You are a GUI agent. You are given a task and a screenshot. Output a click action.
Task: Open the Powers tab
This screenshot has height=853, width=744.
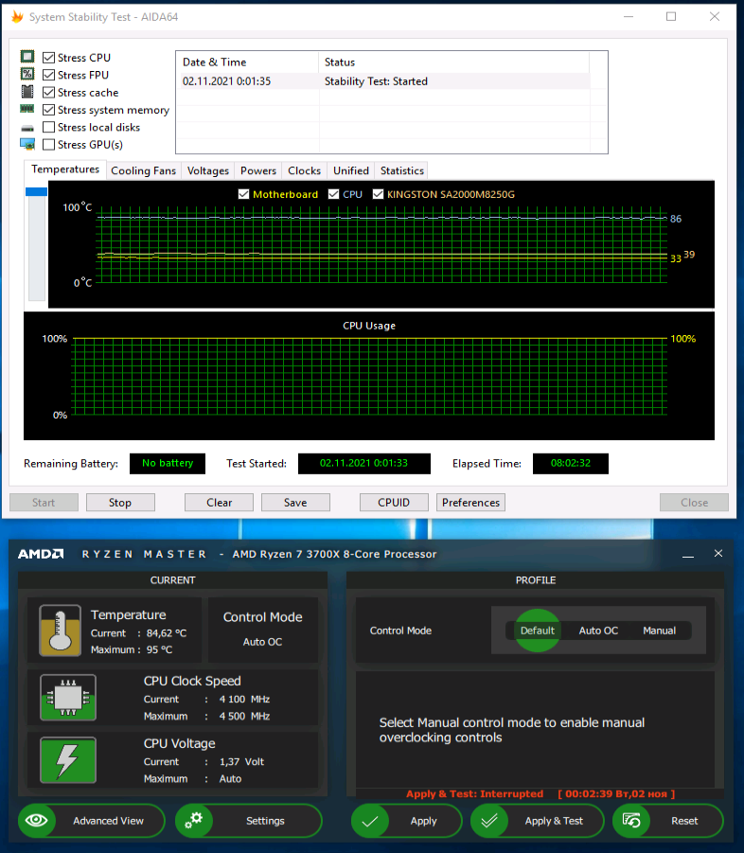point(258,170)
